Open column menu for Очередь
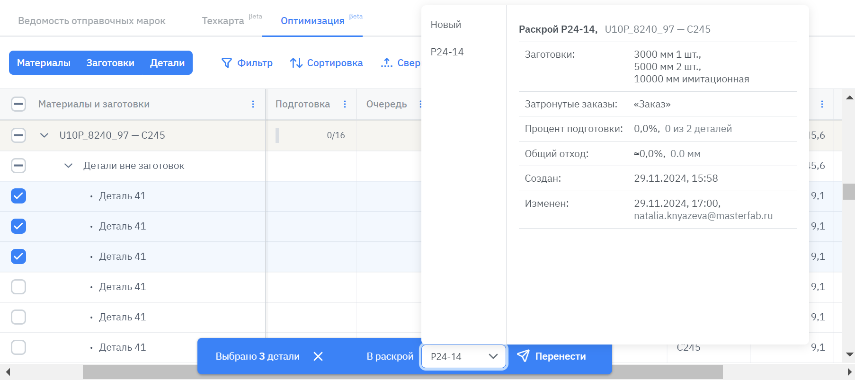 click(419, 104)
